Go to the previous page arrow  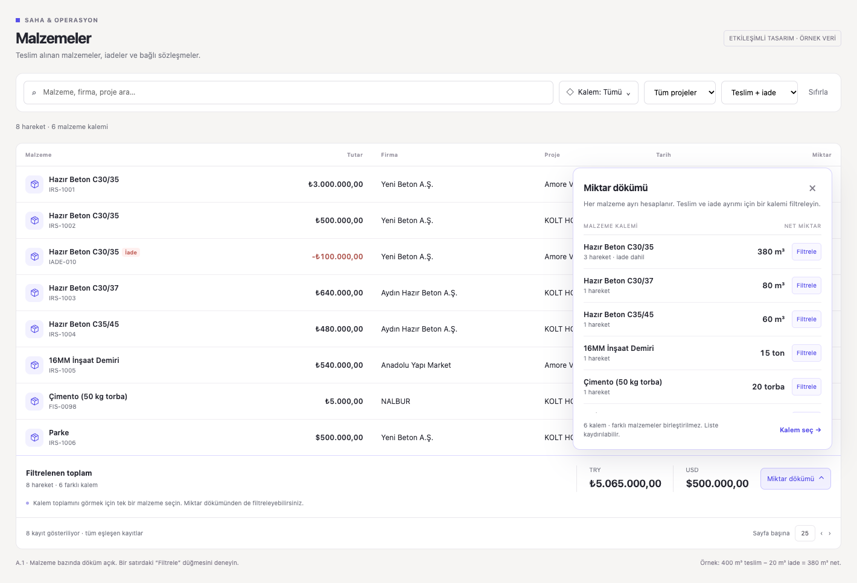click(x=821, y=534)
